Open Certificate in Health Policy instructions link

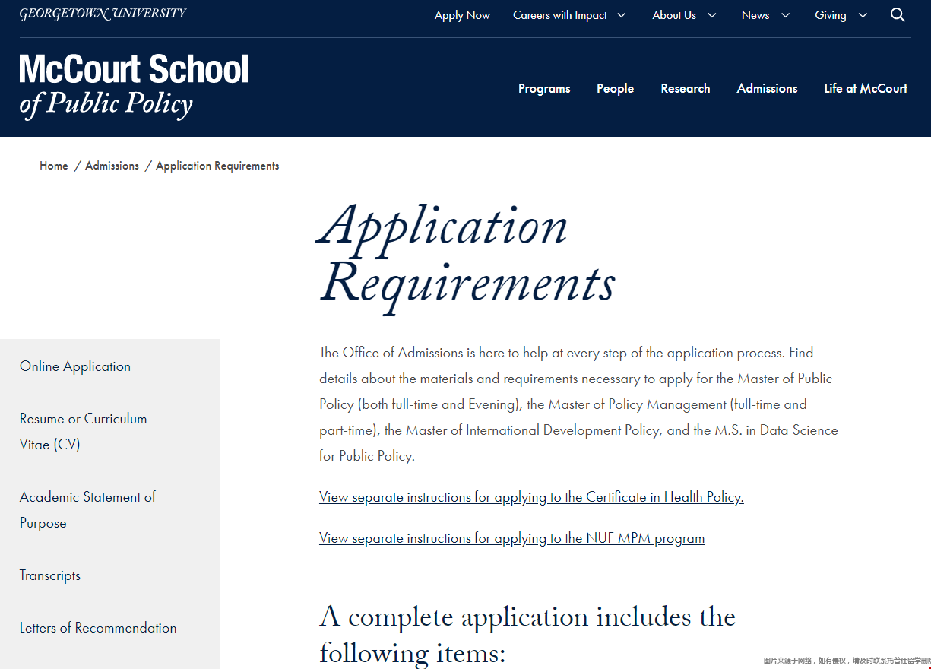531,497
